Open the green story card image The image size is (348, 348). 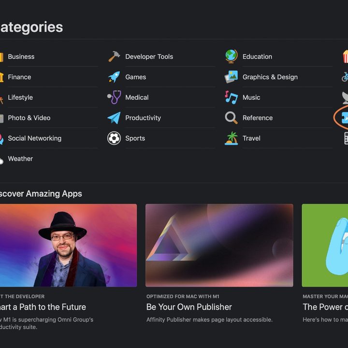pos(325,245)
